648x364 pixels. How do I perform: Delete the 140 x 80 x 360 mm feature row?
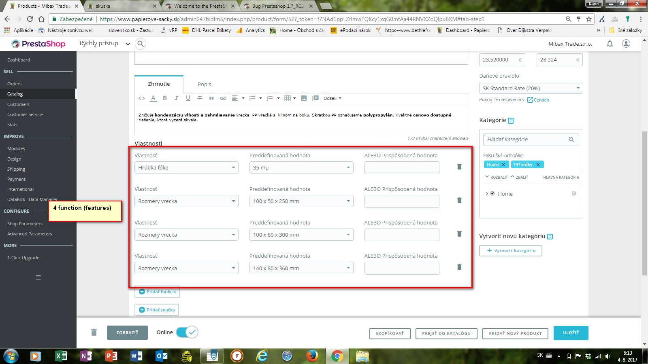(459, 267)
